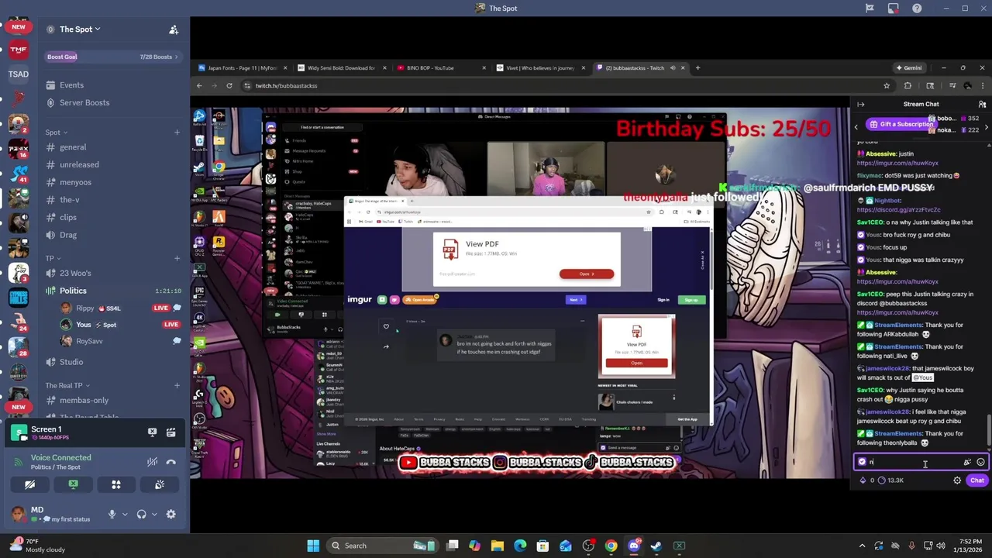Image resolution: width=992 pixels, height=558 pixels.
Task: Collapse the TP channel category
Action: 52,258
